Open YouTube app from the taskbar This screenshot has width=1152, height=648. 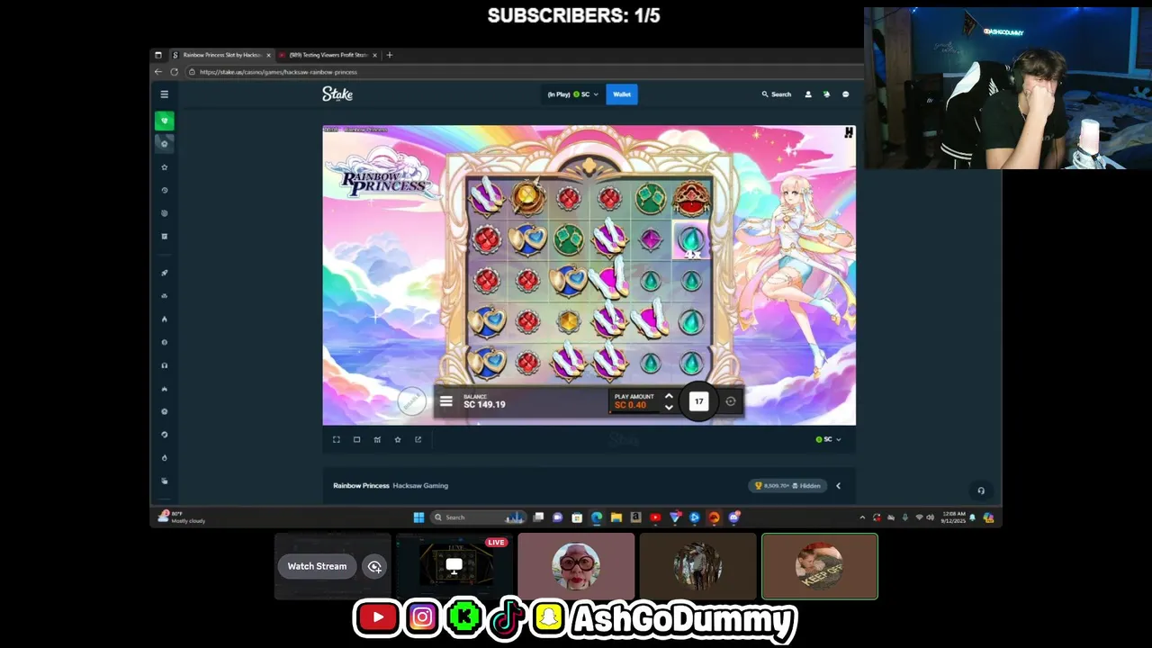pyautogui.click(x=655, y=517)
